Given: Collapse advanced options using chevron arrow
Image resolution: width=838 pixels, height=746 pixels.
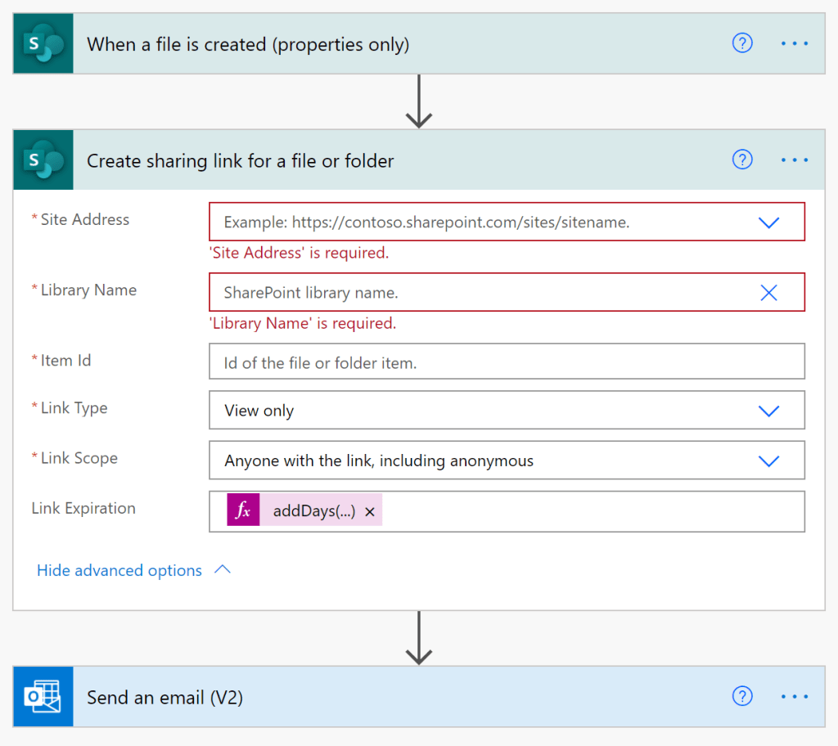Looking at the screenshot, I should [223, 570].
